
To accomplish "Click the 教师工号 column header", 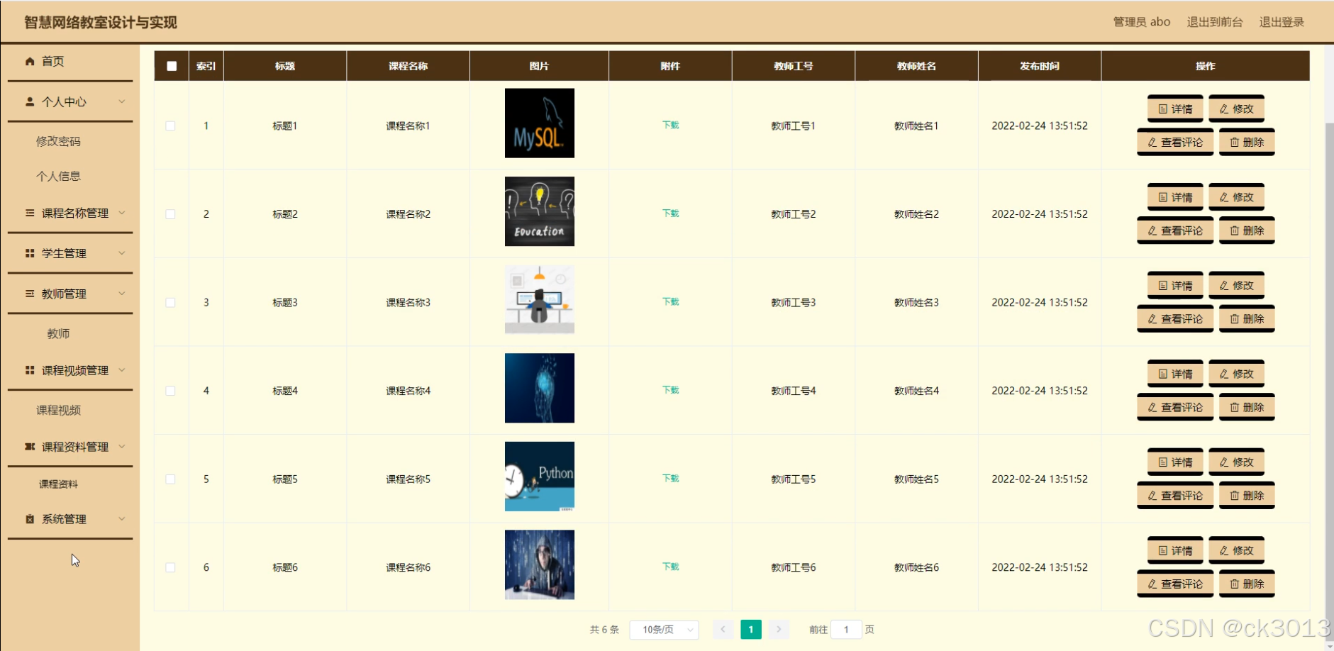I will 794,66.
